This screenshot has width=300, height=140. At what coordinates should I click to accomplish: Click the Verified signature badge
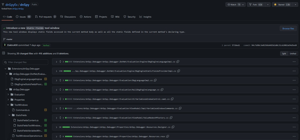tap(46, 45)
